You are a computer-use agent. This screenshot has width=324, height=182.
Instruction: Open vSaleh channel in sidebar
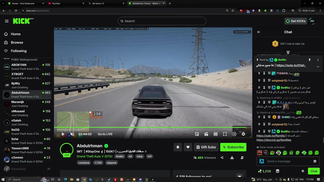[27, 122]
